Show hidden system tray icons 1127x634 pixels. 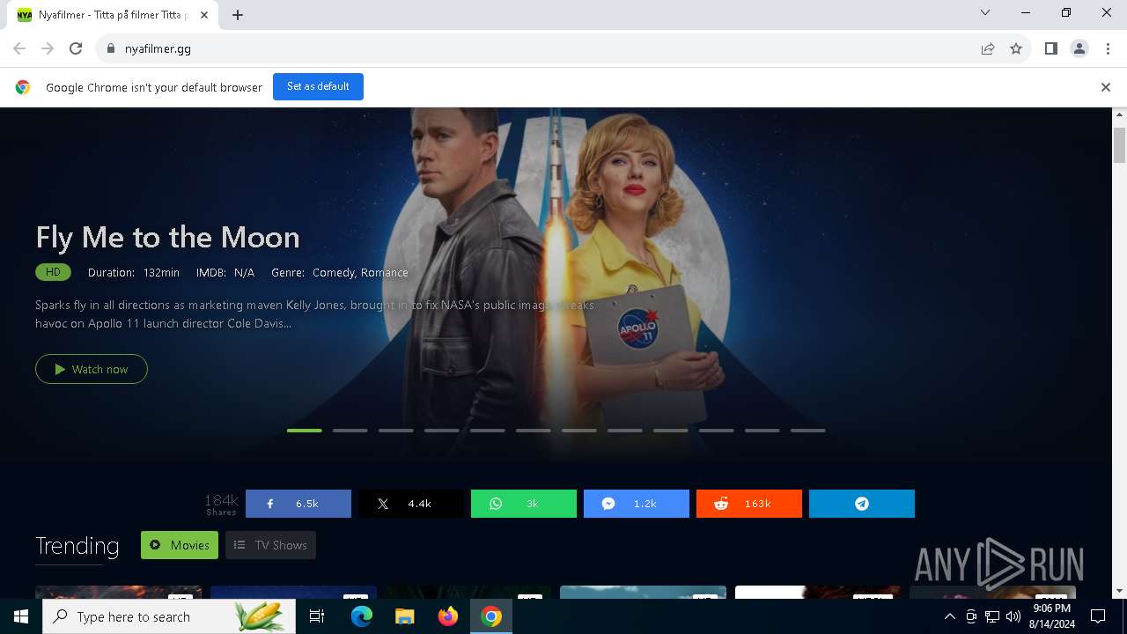(949, 616)
